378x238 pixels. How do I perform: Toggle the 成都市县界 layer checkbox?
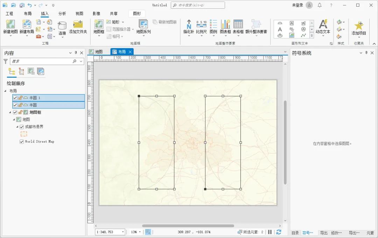(22, 127)
